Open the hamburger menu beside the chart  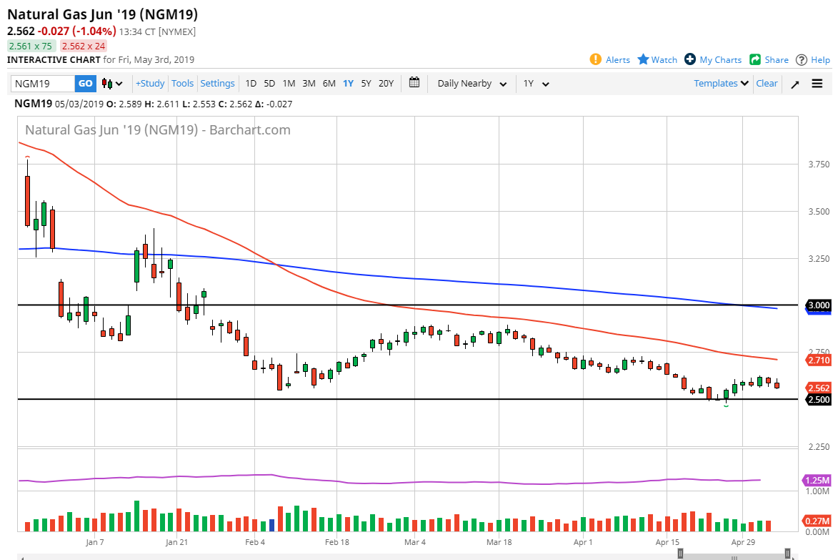click(x=817, y=84)
